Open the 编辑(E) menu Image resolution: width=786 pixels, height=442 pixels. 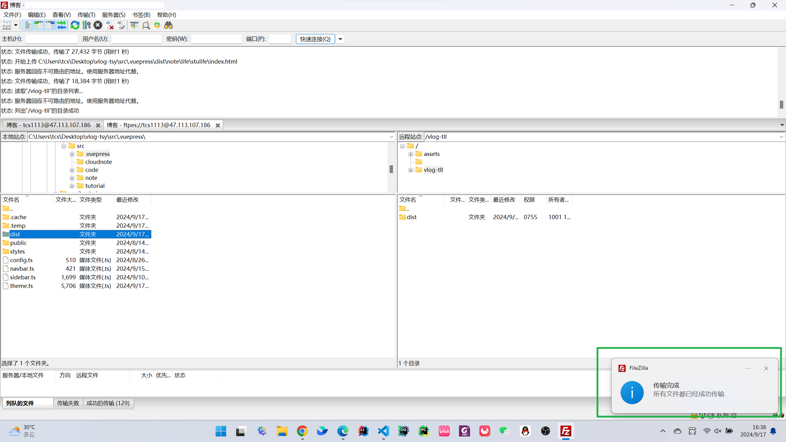[36, 15]
